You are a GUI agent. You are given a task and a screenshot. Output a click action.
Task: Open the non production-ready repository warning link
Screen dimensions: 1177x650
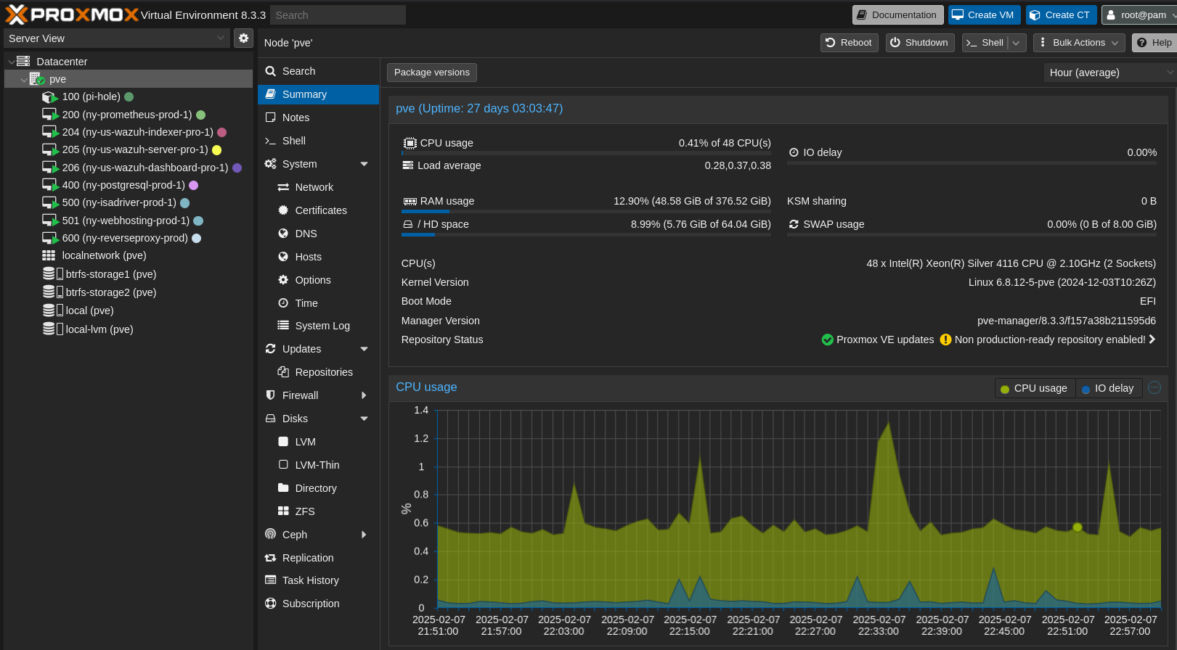coord(1048,340)
